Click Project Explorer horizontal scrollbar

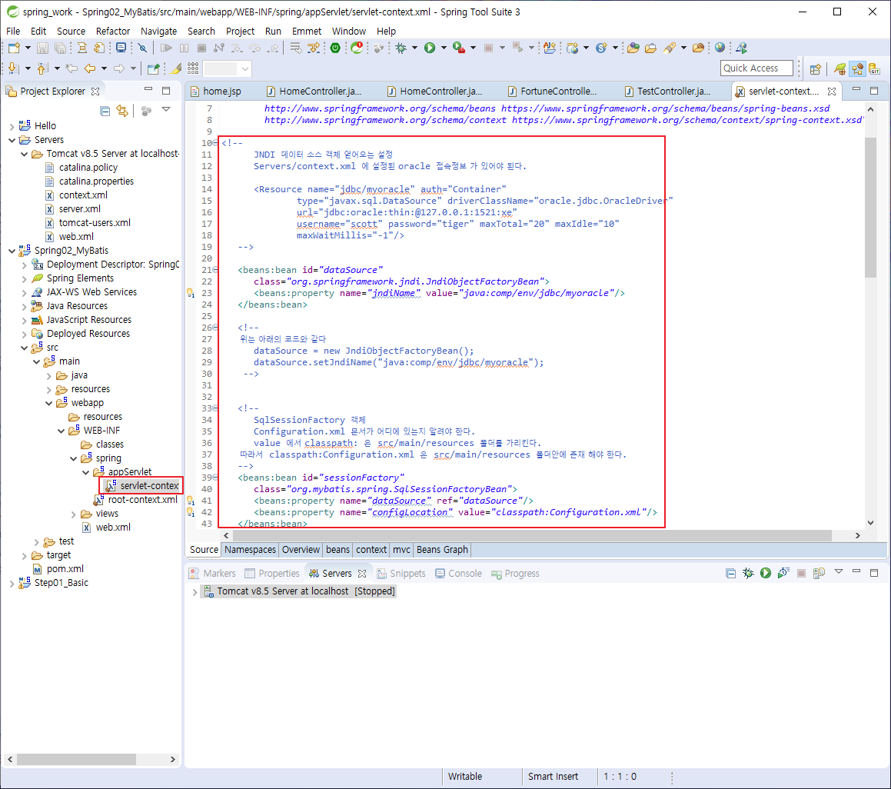point(76,760)
